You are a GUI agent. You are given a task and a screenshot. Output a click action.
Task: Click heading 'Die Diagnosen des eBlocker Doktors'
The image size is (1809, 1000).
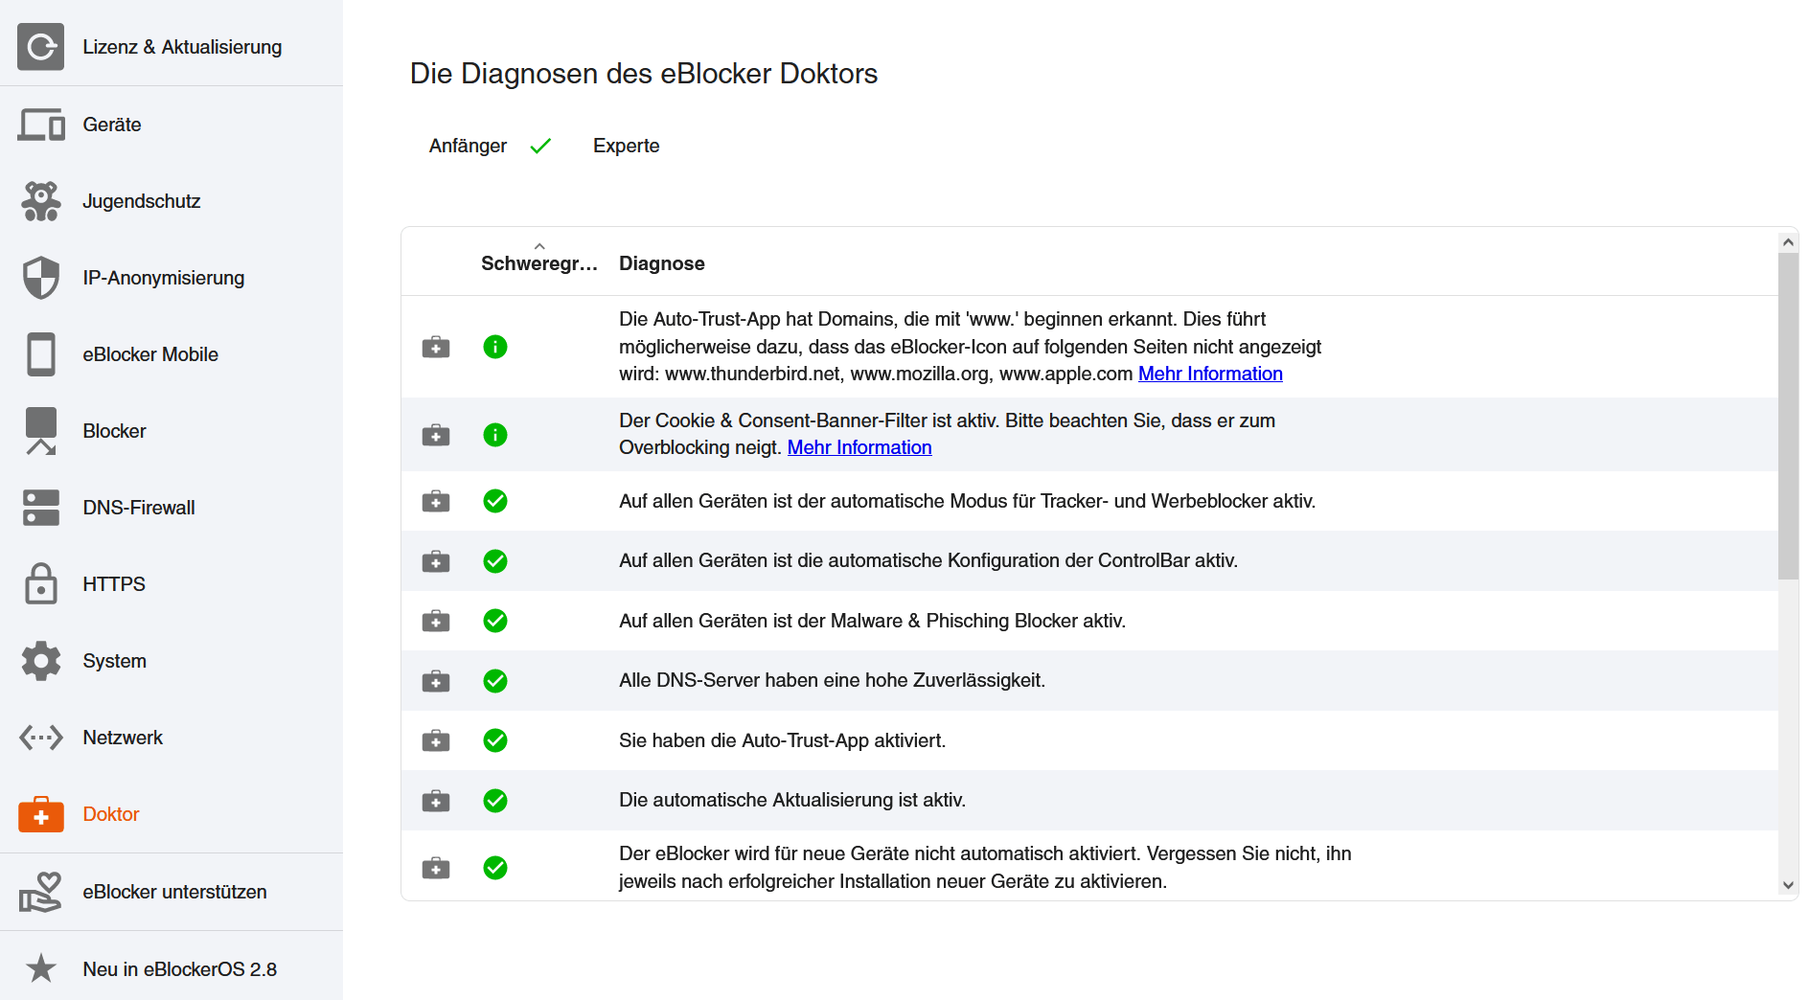click(644, 74)
